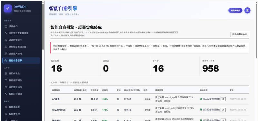258x121 pixels.
Task: Open 设备接入管理 icon in sidebar
Action: click(x=6, y=54)
